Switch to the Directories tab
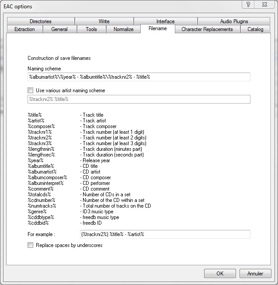This screenshot has width=278, height=285. [x=41, y=21]
